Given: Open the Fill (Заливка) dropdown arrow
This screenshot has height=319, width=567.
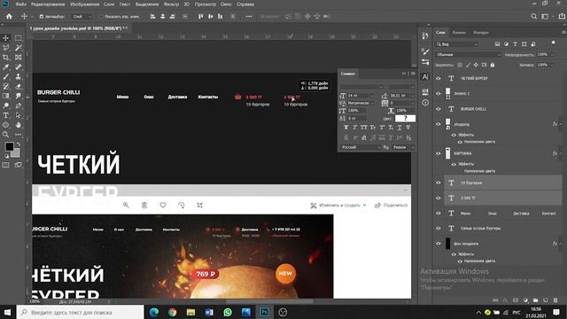Looking at the screenshot, I should tap(552, 65).
